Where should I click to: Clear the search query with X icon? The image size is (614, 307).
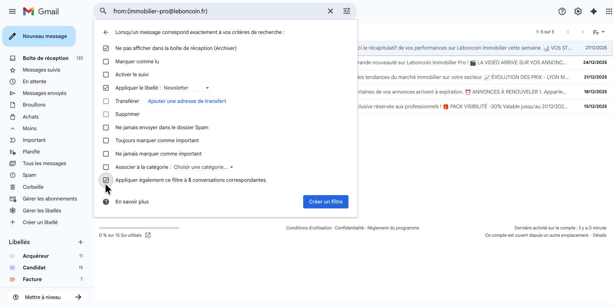click(x=330, y=11)
